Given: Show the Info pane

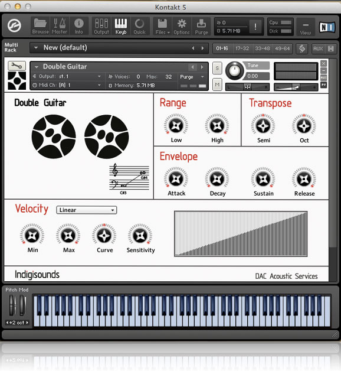Looking at the screenshot, I should [x=78, y=26].
